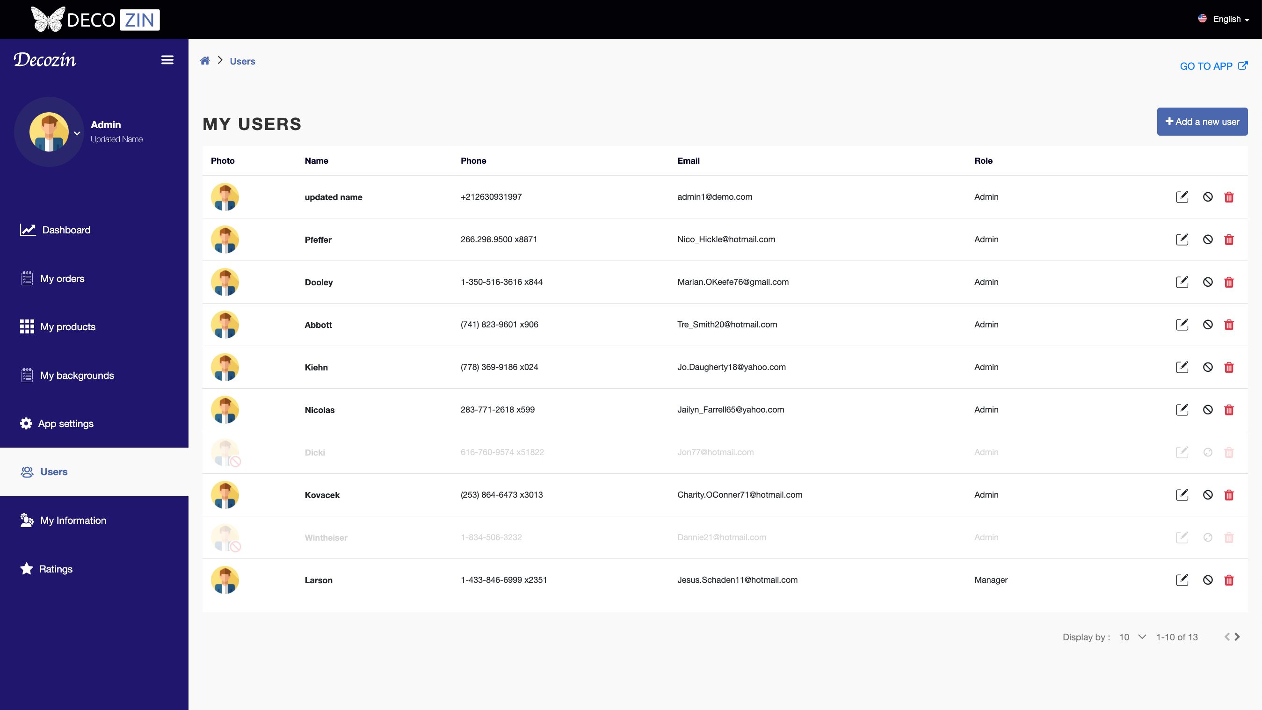The height and width of the screenshot is (710, 1262).
Task: Expand the Admin profile chevron
Action: [77, 133]
